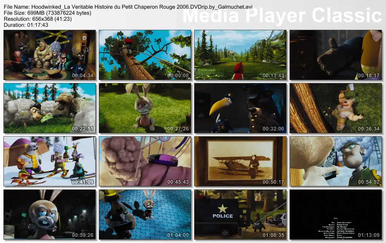Click the rabbit frame at 00:27:26
386x243 pixels.
click(145, 108)
